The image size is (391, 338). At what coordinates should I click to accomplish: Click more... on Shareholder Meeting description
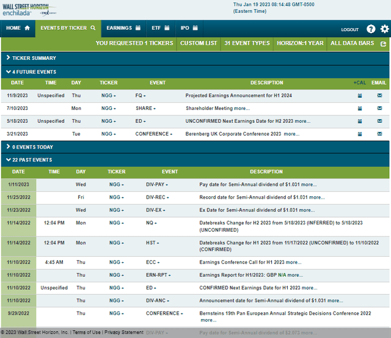[x=242, y=108]
